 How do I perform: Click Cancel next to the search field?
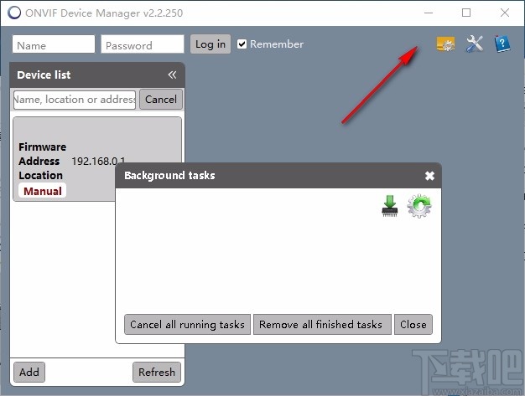click(161, 100)
